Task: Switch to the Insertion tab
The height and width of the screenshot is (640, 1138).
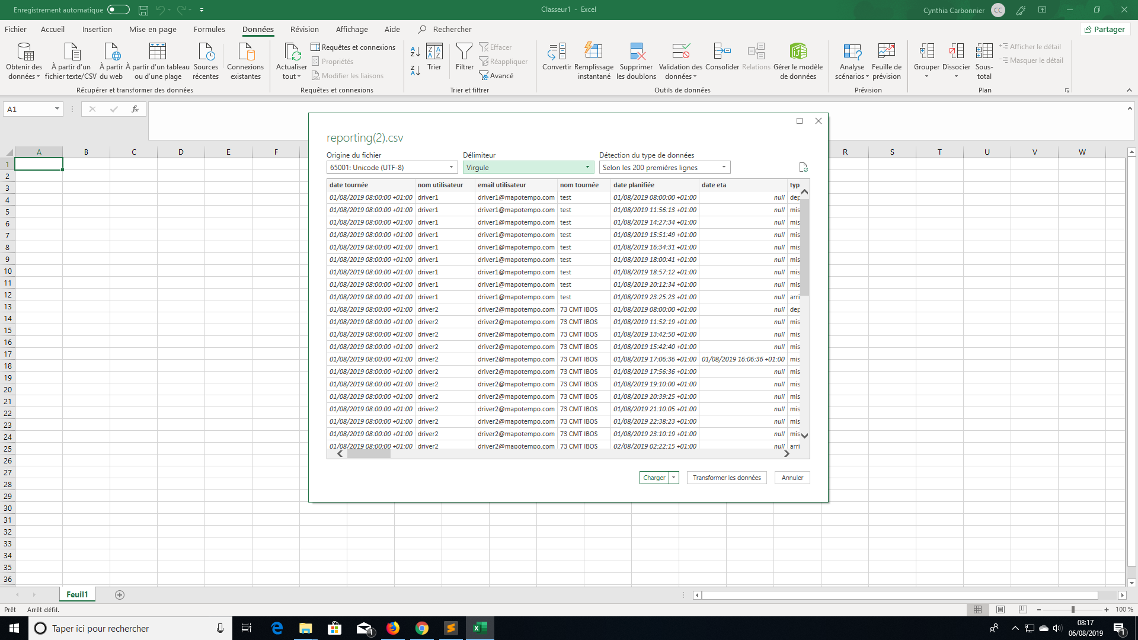Action: click(x=97, y=29)
